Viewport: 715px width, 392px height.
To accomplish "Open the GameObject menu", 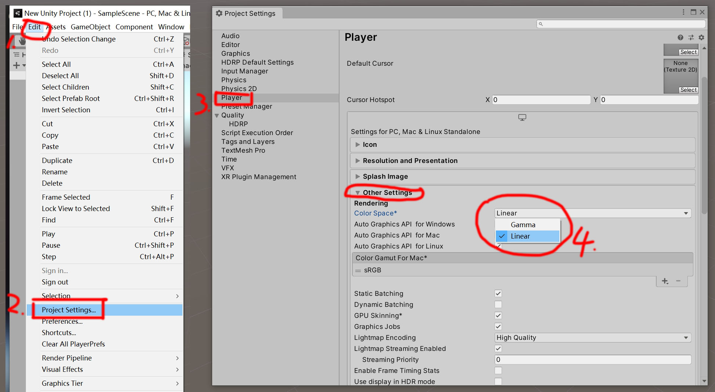I will (90, 27).
